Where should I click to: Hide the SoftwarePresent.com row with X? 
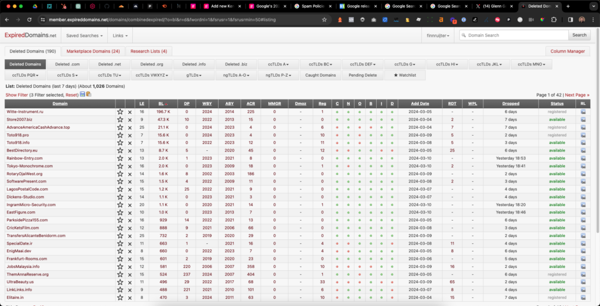click(x=129, y=181)
